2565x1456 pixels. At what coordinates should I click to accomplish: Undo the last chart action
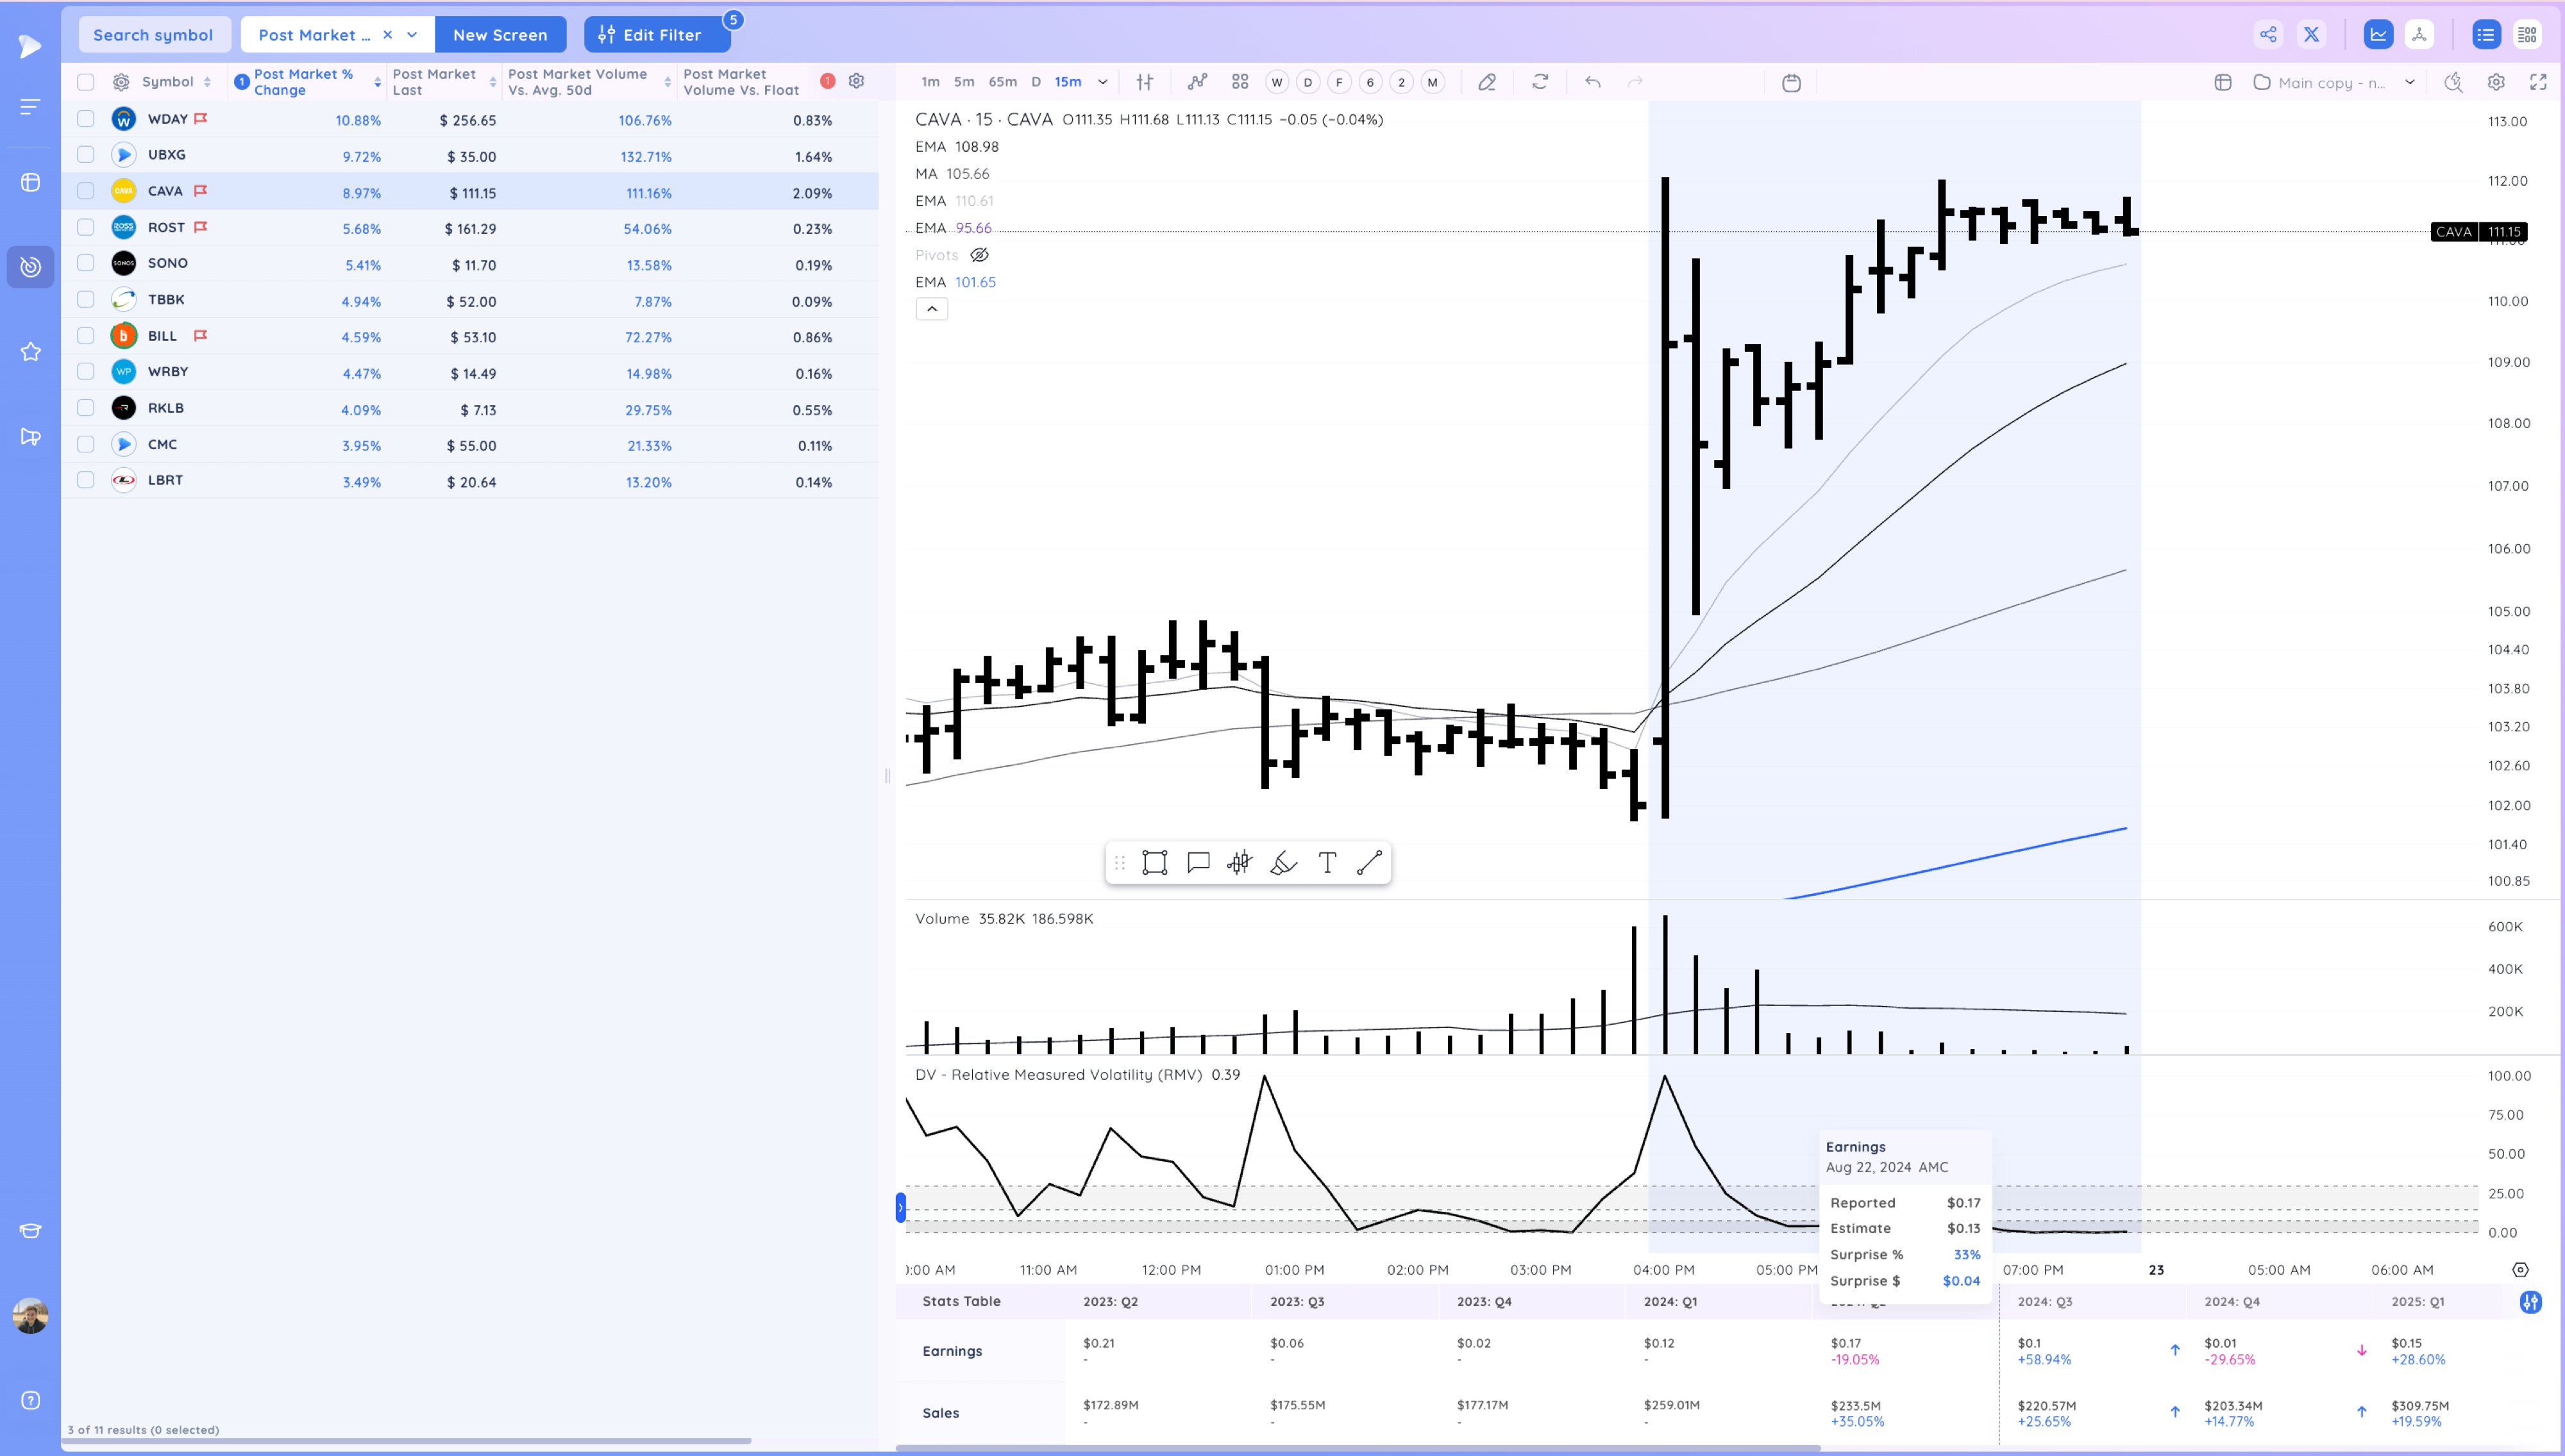1593,82
